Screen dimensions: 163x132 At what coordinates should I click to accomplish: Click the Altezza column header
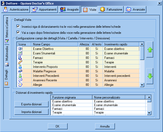(84, 44)
